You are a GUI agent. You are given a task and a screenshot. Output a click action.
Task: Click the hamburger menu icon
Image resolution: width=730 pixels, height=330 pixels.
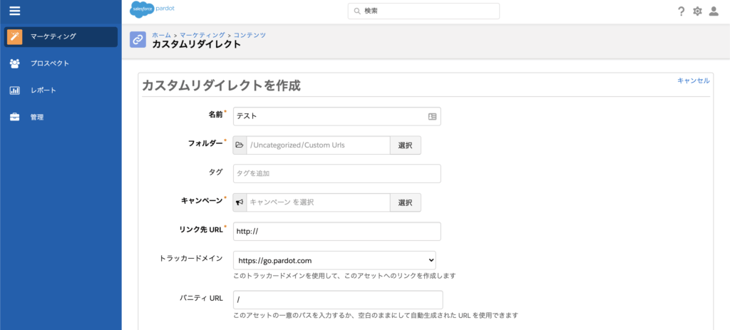coord(14,11)
